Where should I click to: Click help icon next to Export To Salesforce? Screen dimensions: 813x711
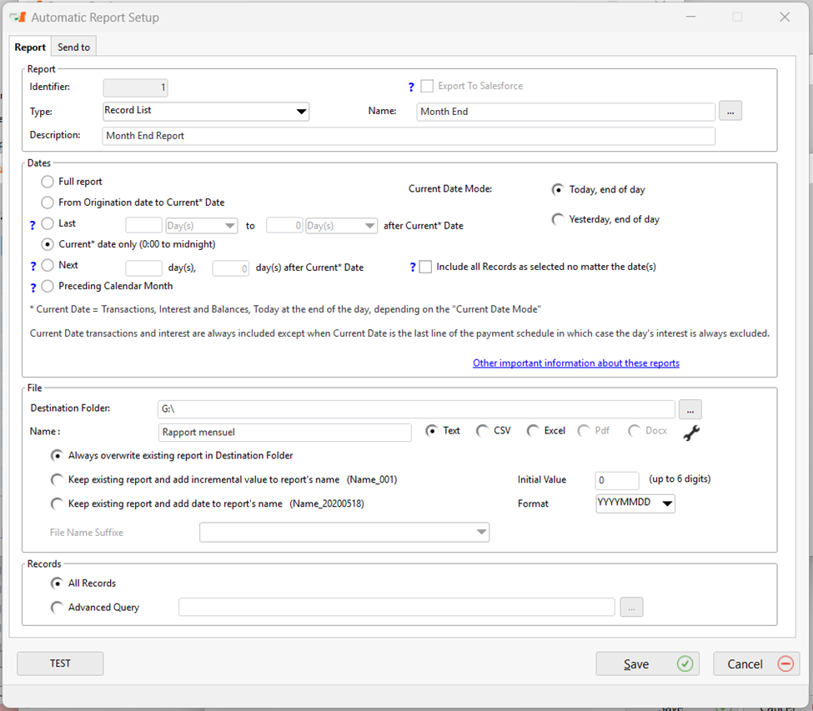point(410,87)
